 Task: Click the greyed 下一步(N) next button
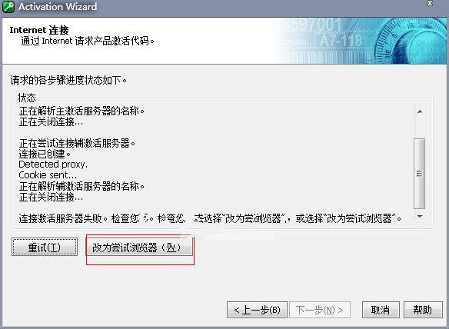tap(320, 310)
